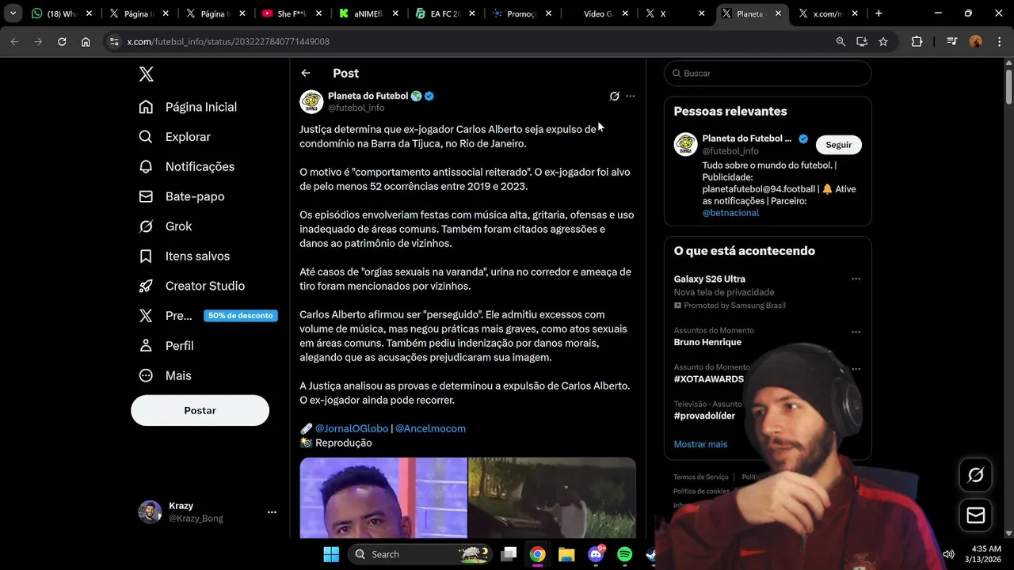Open the browser zoom magnifier icon
This screenshot has height=570, width=1014.
841,41
